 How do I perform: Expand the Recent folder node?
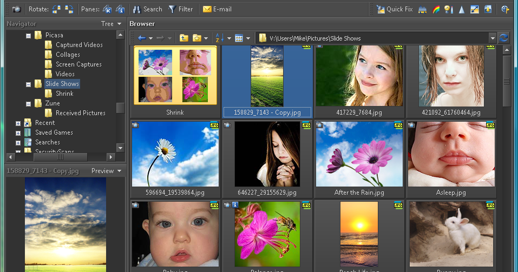point(18,123)
